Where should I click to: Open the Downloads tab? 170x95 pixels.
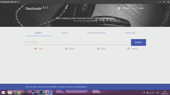pyautogui.click(x=130, y=33)
